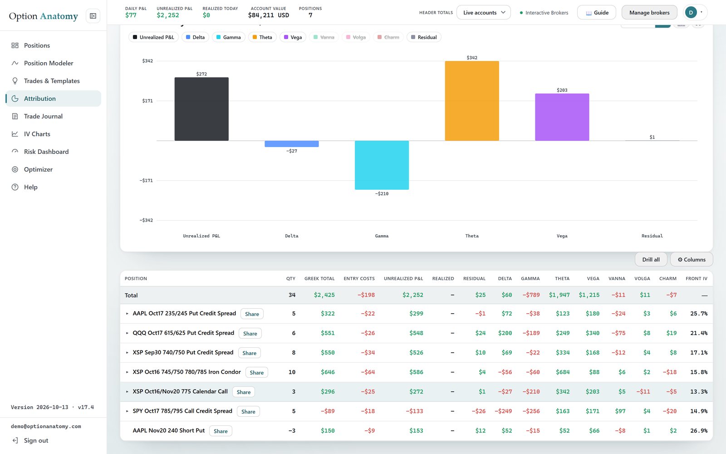Expand the QQQ Oct17 615/625 Put Credit Spread row
The width and height of the screenshot is (726, 454).
pos(127,333)
